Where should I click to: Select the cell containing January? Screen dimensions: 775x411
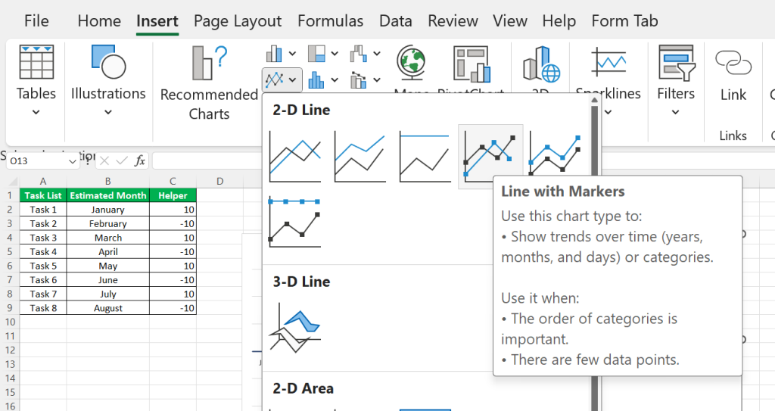(107, 210)
